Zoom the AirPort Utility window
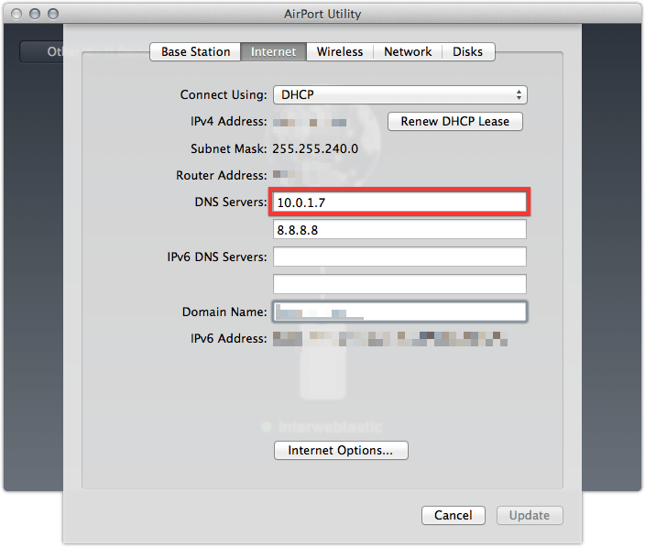Image resolution: width=645 pixels, height=547 pixels. [53, 14]
